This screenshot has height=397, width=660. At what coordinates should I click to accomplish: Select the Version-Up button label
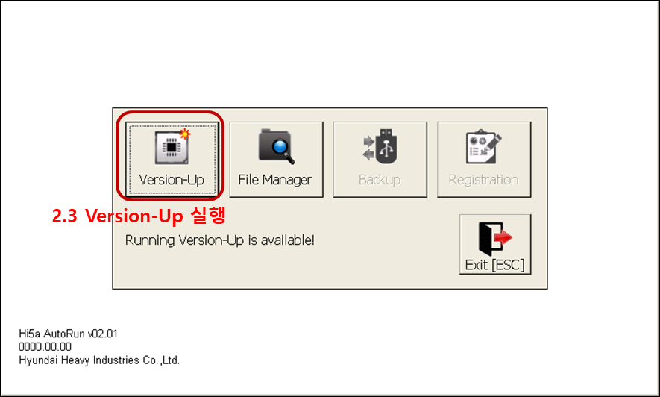[x=172, y=180]
